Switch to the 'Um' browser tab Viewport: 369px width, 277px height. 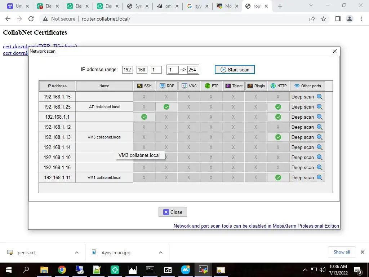(18, 6)
